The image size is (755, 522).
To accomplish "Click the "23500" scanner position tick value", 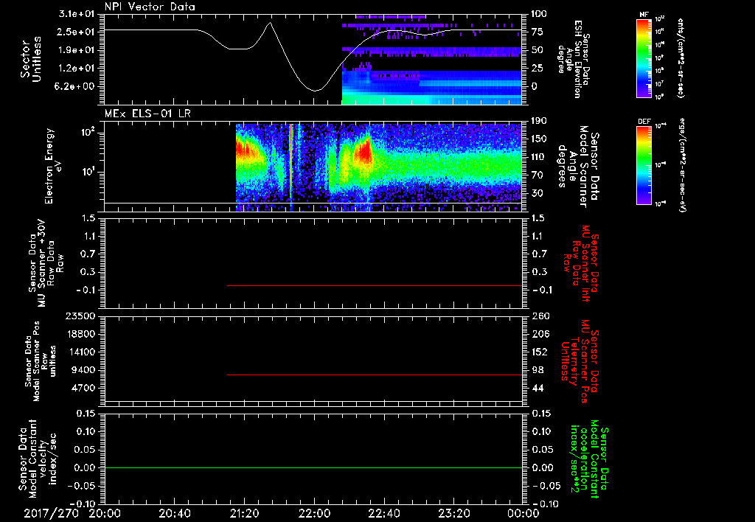I will point(80,316).
